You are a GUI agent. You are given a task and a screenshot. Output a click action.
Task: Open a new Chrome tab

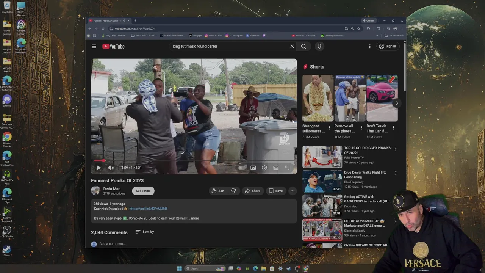[135, 20]
